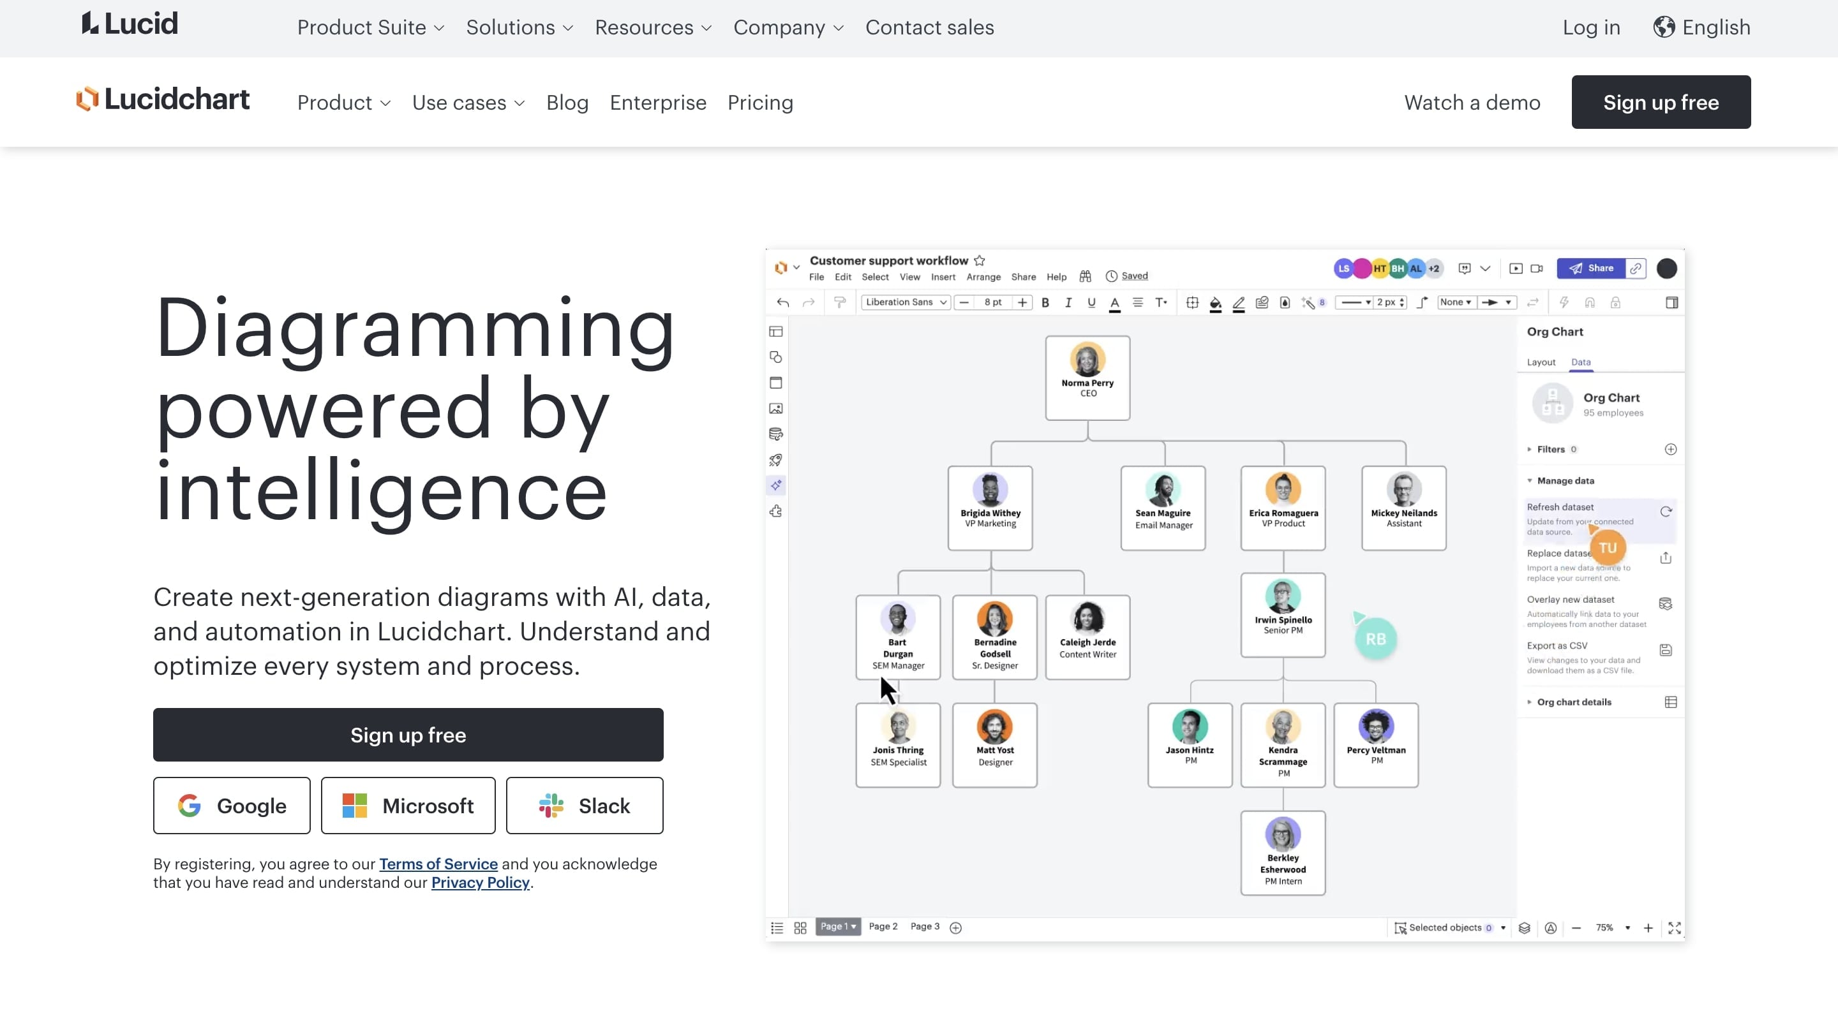Open the Terms of Service link
The width and height of the screenshot is (1838, 1032).
point(438,864)
